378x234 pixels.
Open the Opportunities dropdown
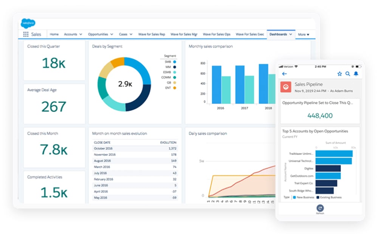pos(100,34)
